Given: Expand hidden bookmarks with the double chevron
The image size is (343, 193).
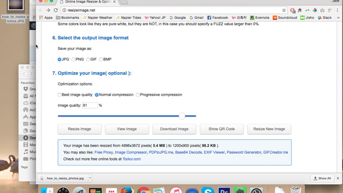Looking at the screenshot, I should click(x=338, y=18).
